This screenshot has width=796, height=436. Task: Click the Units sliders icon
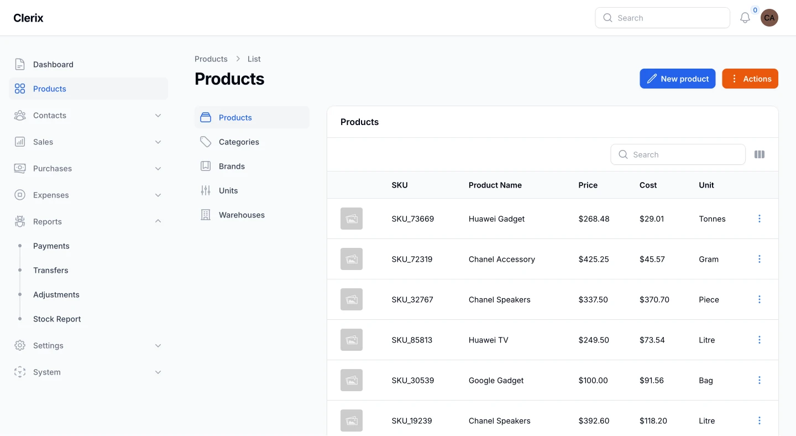[206, 190]
